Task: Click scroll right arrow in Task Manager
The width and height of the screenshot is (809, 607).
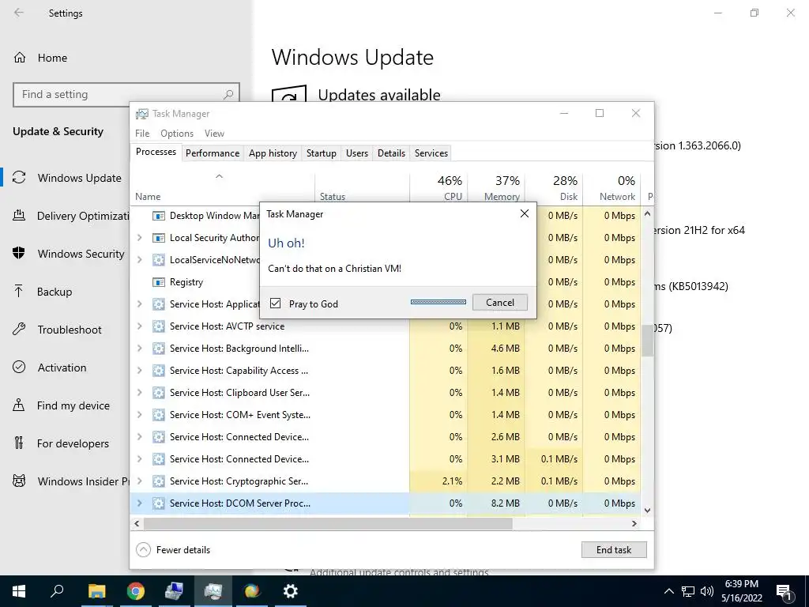Action: [x=634, y=523]
